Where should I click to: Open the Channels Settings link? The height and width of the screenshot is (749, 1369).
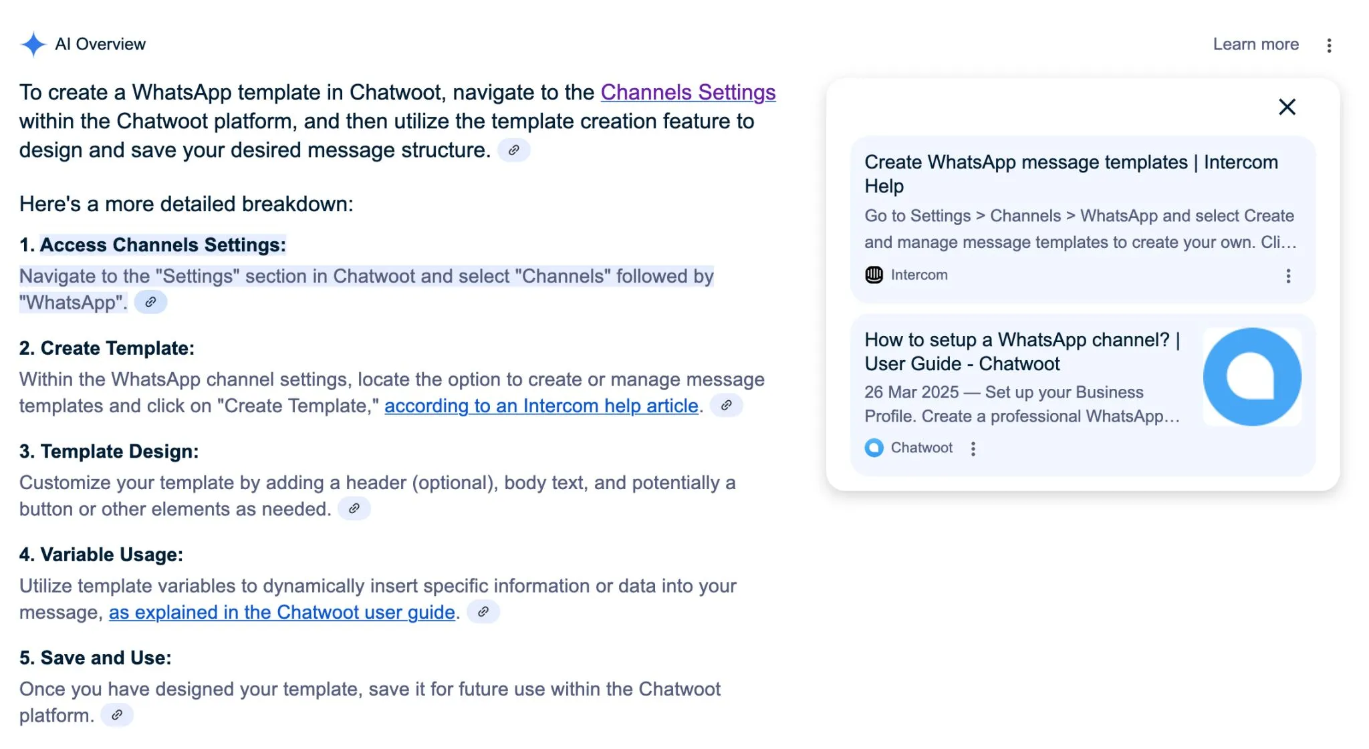point(688,92)
